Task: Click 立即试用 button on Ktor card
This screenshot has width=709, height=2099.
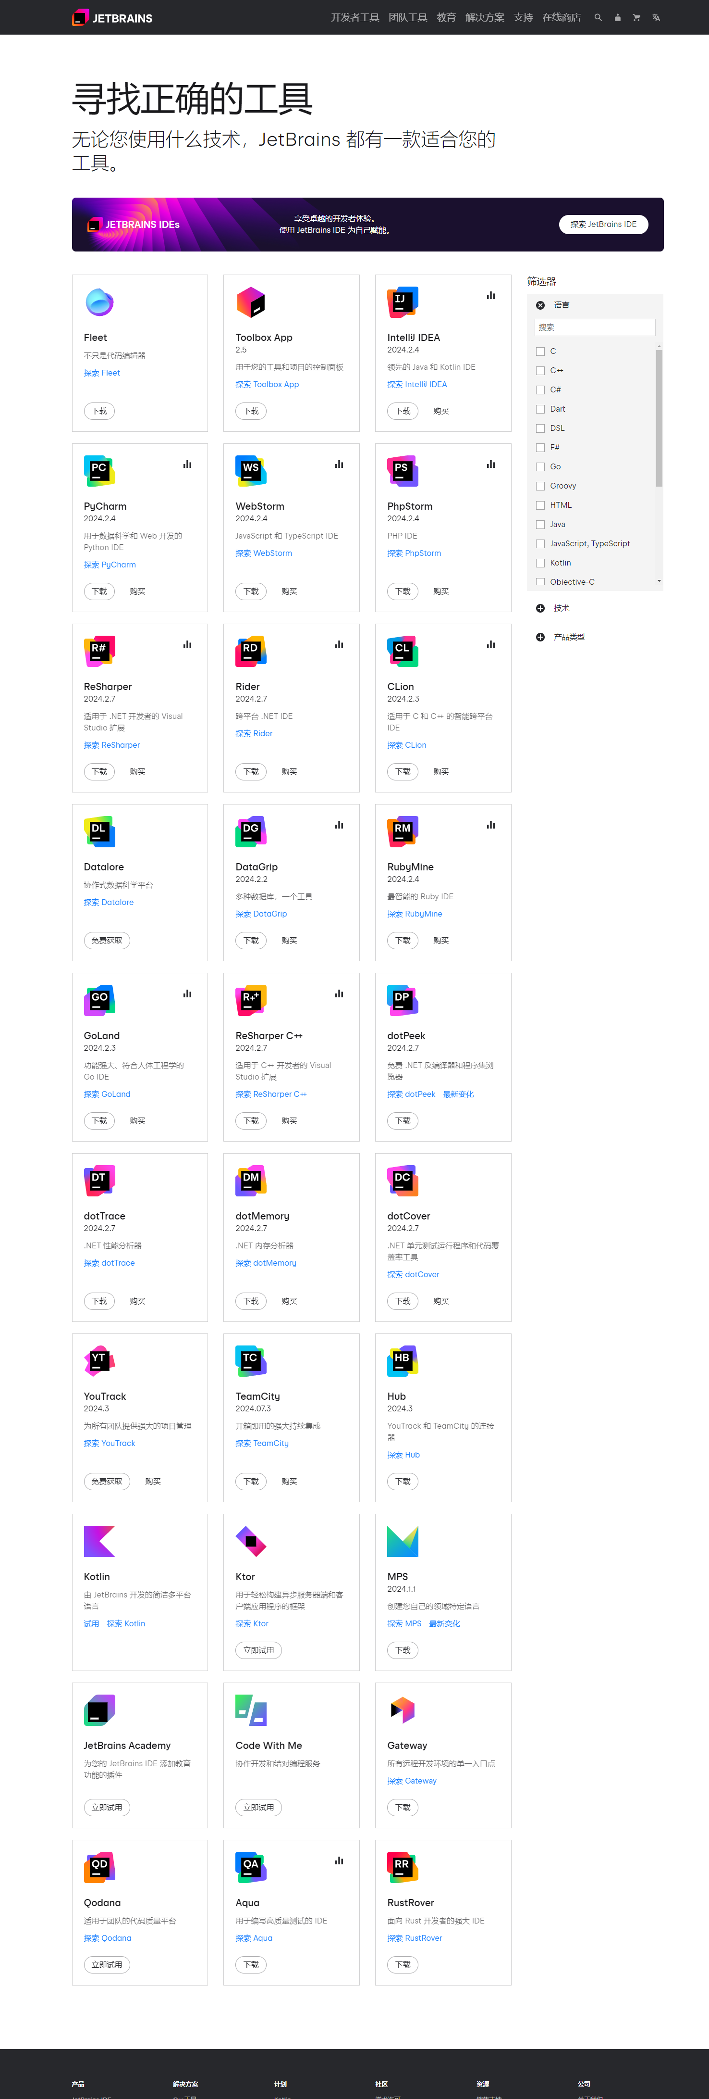Action: click(259, 1650)
